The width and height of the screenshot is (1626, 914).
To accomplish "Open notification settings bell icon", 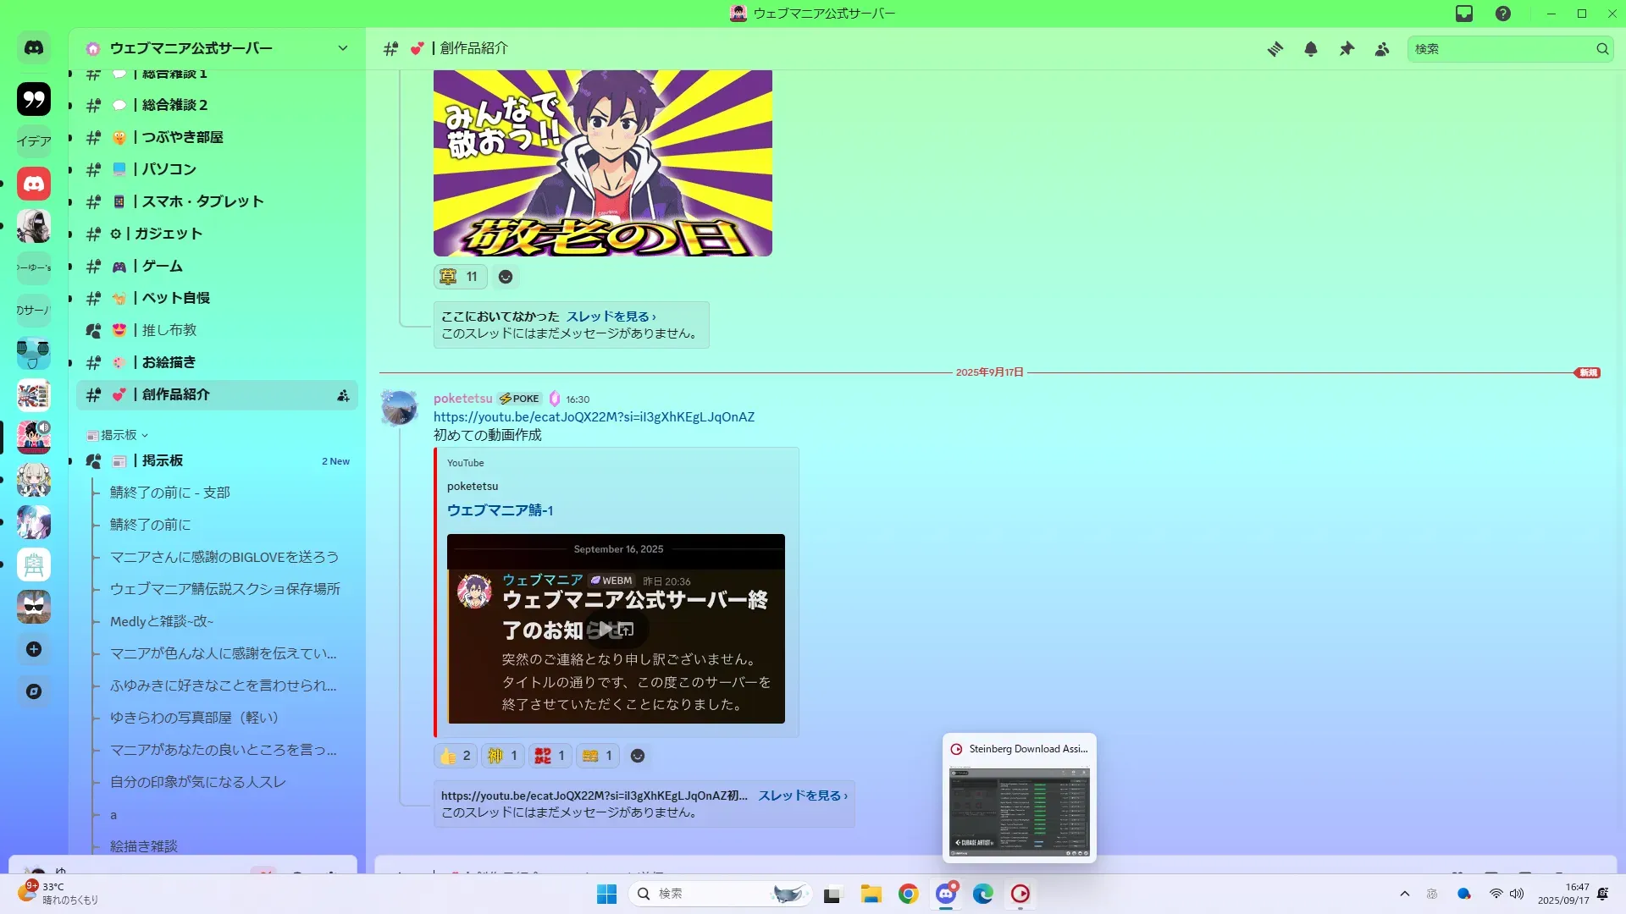I will (x=1310, y=49).
